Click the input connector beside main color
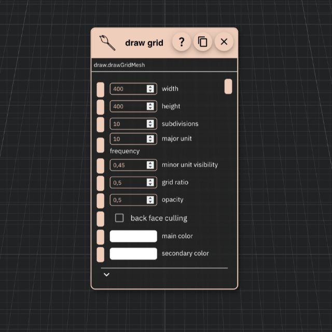This screenshot has width=332, height=332. pyautogui.click(x=100, y=237)
